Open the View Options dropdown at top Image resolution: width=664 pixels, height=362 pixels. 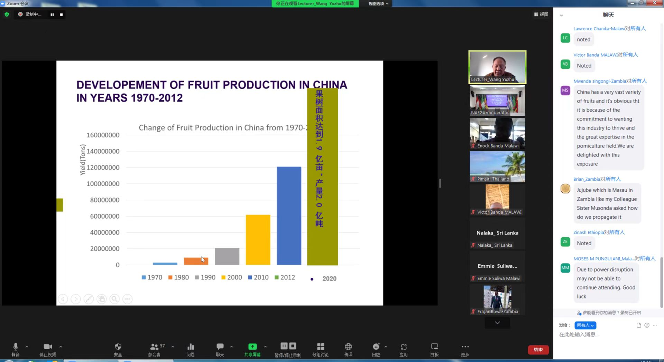(x=378, y=3)
